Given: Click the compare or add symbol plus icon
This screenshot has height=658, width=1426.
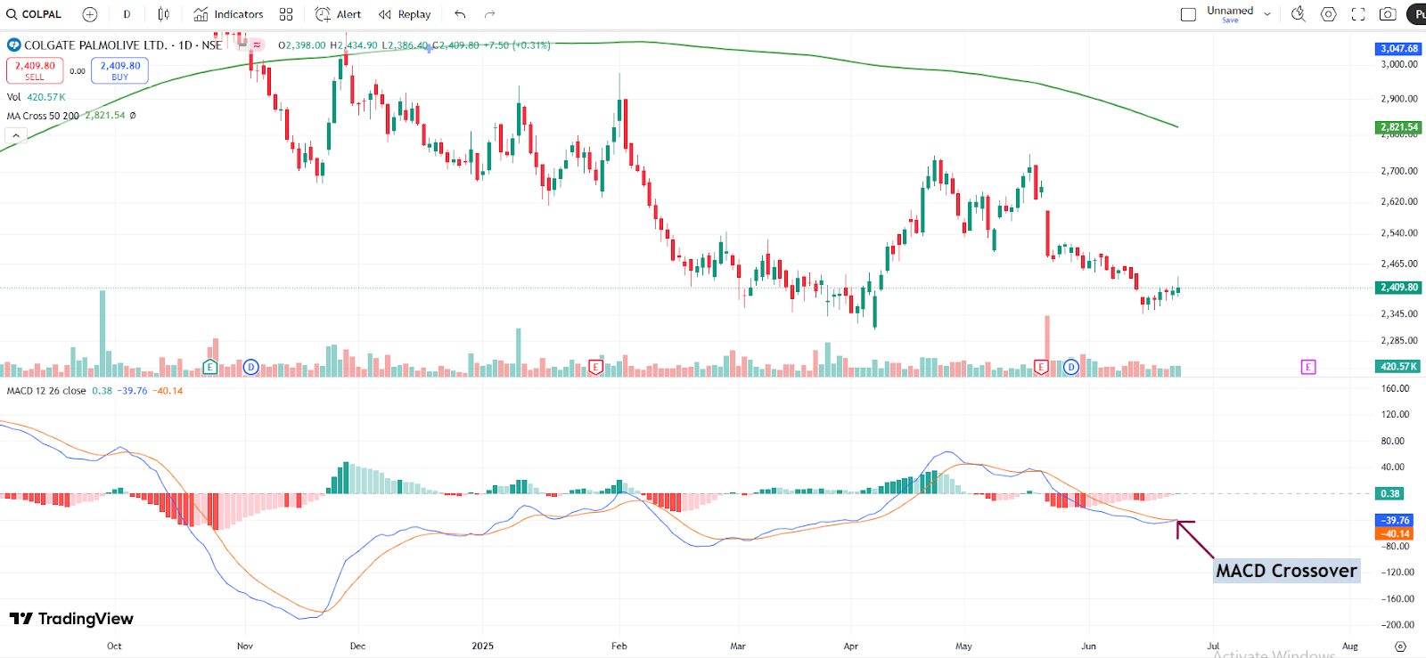Looking at the screenshot, I should click(90, 14).
